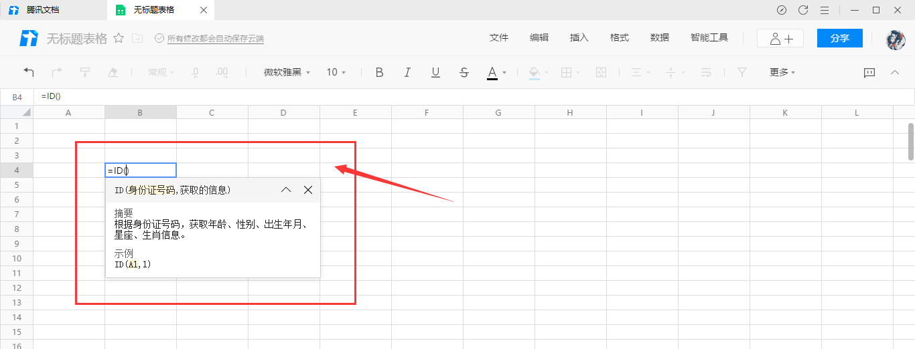
Task: Star the document with favorite icon
Action: (119, 38)
